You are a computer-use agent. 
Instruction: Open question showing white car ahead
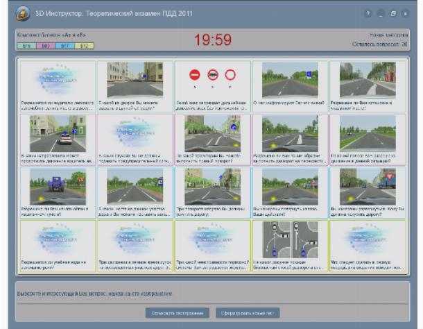58,140
